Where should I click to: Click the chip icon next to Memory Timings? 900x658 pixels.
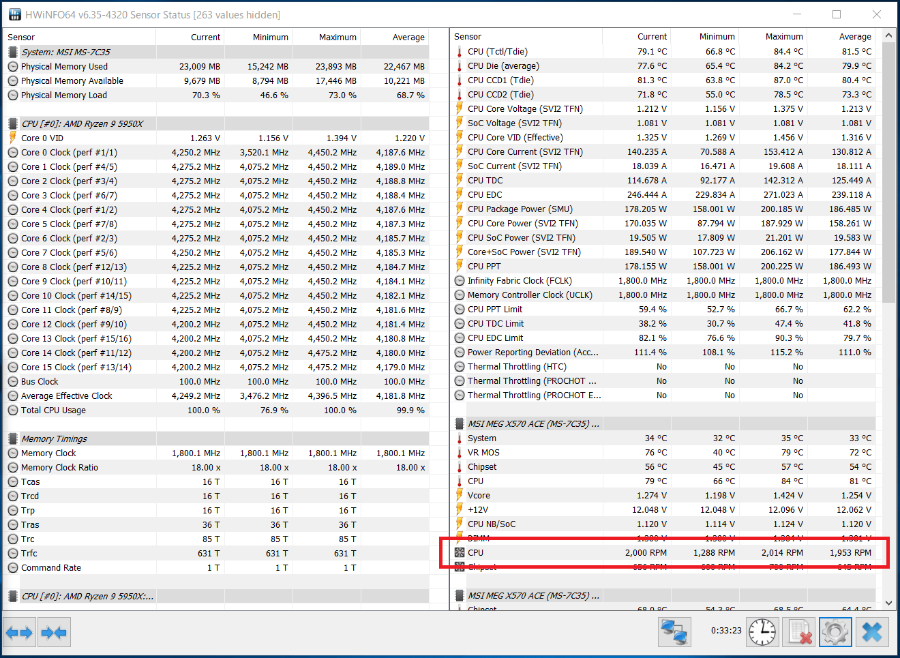coord(12,438)
